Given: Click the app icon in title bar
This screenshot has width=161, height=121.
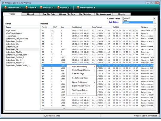Looking at the screenshot, I should 3,3.
